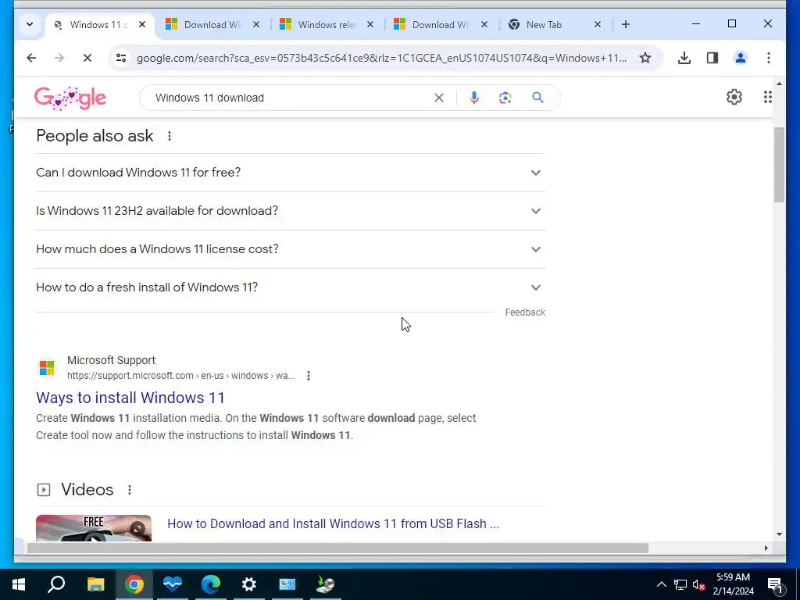This screenshot has height=600, width=800.
Task: Toggle the Chrome side panel
Action: tap(712, 58)
